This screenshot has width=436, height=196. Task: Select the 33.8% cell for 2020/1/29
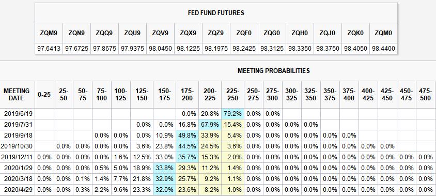[164, 168]
